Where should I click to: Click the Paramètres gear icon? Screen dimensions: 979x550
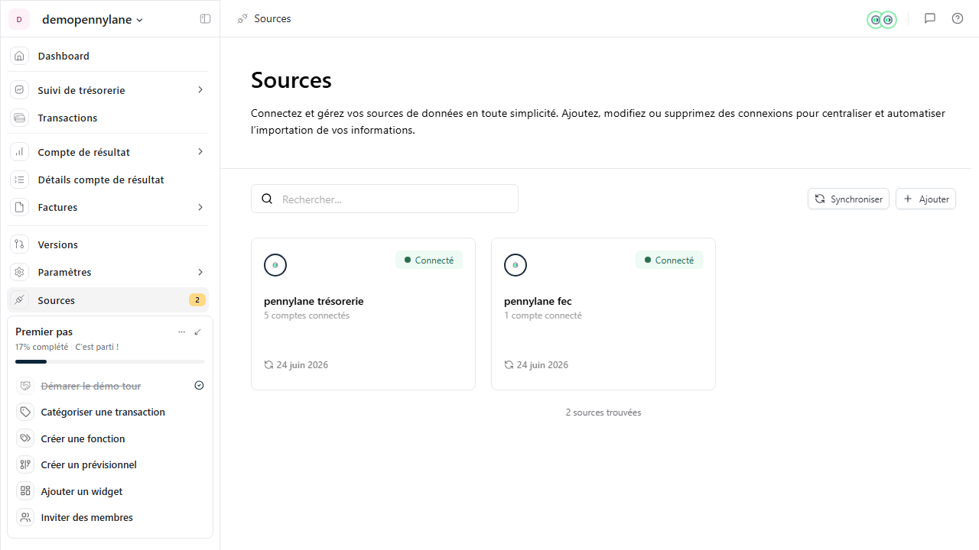pyautogui.click(x=19, y=272)
